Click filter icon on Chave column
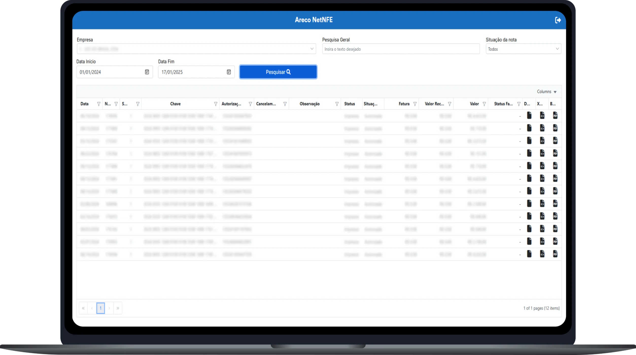 tap(215, 104)
